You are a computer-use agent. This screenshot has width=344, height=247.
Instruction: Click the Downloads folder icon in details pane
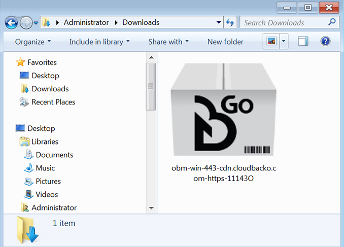pyautogui.click(x=27, y=230)
